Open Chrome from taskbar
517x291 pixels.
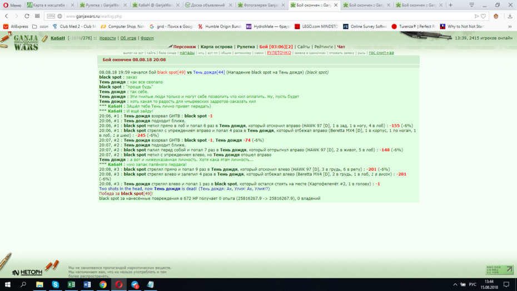click(103, 284)
